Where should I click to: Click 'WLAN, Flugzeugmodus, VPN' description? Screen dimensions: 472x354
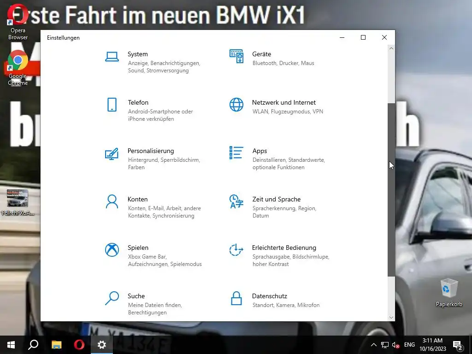(288, 112)
